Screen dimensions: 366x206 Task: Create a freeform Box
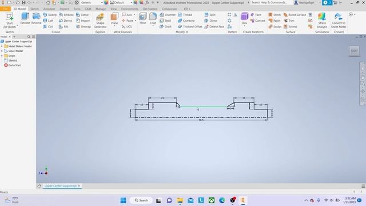244,19
